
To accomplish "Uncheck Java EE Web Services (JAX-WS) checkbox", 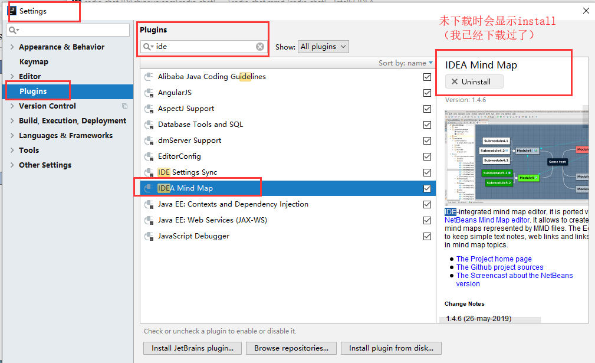I will tap(428, 221).
